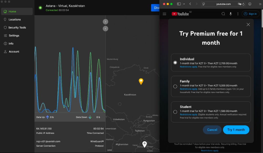
Task: Open Home in IPVanish sidebar
Action: point(17,11)
